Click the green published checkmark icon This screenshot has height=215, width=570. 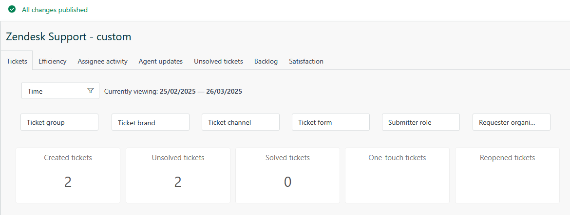(12, 9)
